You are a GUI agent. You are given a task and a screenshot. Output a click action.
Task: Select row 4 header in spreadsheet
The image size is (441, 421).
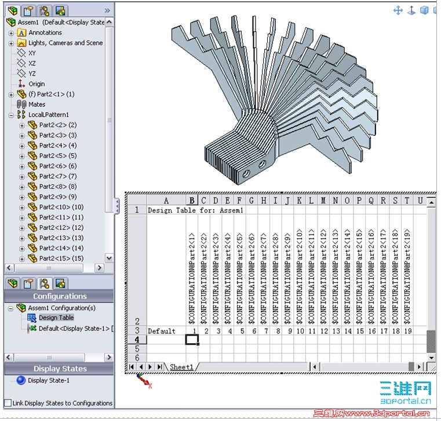[137, 340]
